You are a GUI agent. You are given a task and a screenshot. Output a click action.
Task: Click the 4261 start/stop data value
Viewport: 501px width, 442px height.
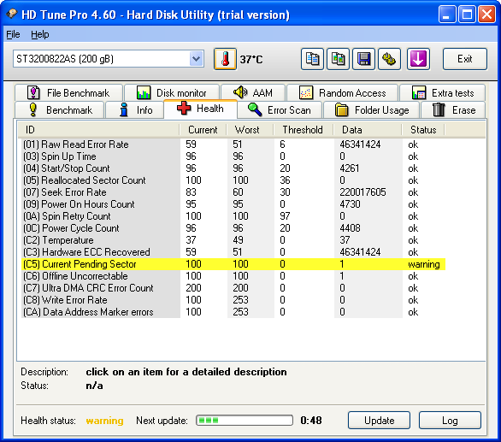[x=349, y=168]
